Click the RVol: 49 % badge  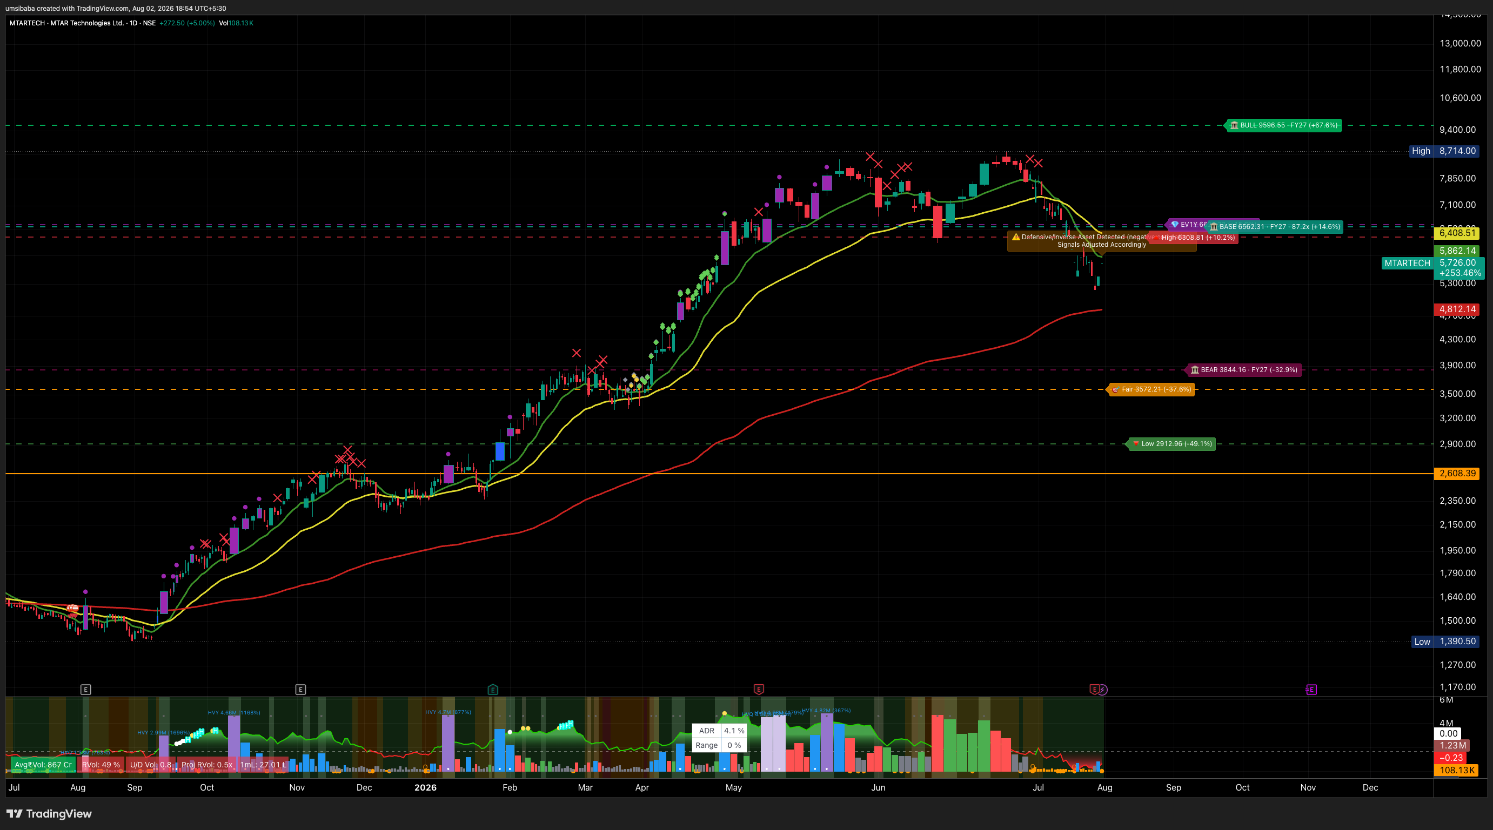coord(101,765)
